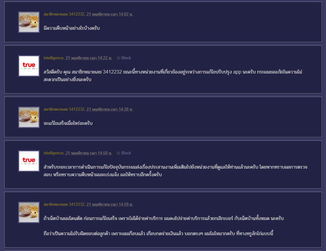Image resolution: width=326 pixels, height=251 pixels.
Task: Open gecko avatar on the 14:28 comment
Action: [29, 117]
